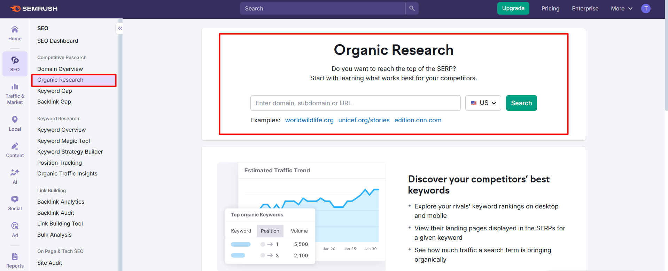Open edition.cnn.com example
This screenshot has height=271, width=668.
418,120
